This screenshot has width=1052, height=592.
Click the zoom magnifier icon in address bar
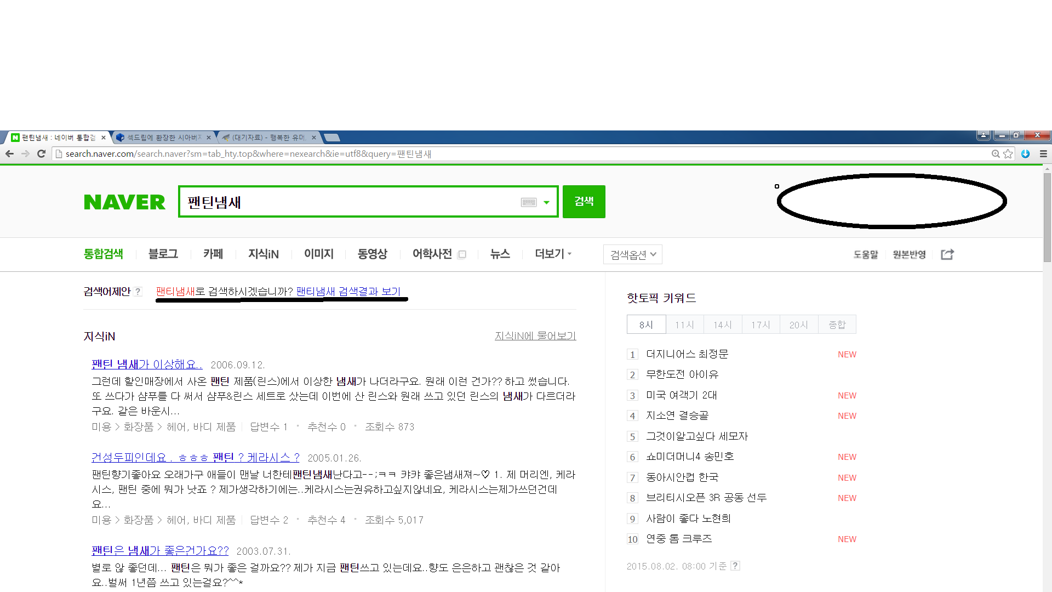(996, 154)
